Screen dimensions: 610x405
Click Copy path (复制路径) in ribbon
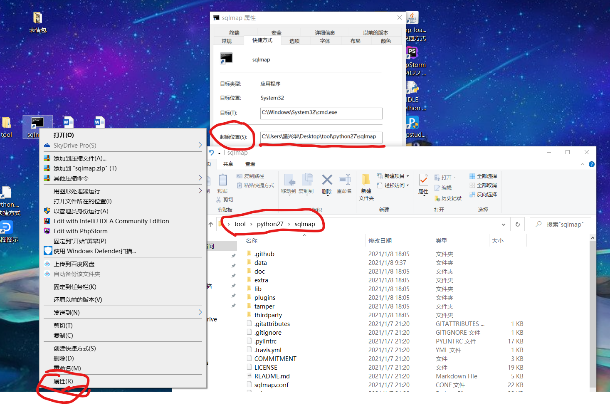[250, 176]
